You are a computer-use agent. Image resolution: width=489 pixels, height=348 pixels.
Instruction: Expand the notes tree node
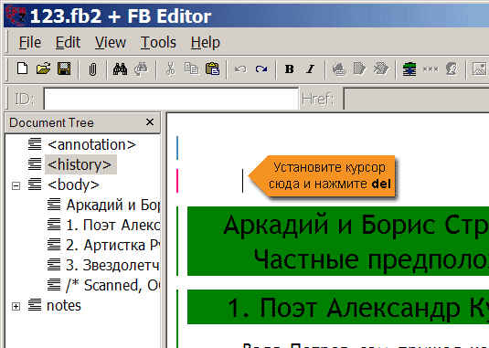tap(16, 306)
